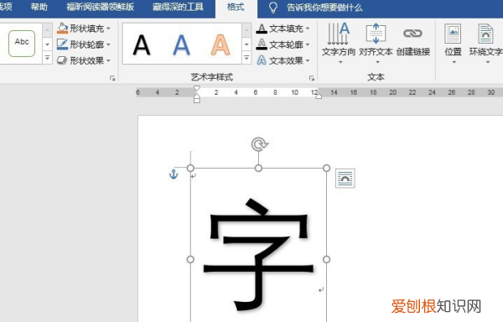Open the 形状填充 shape fill icon
Viewport: 503px width, 322px height.
click(x=62, y=29)
